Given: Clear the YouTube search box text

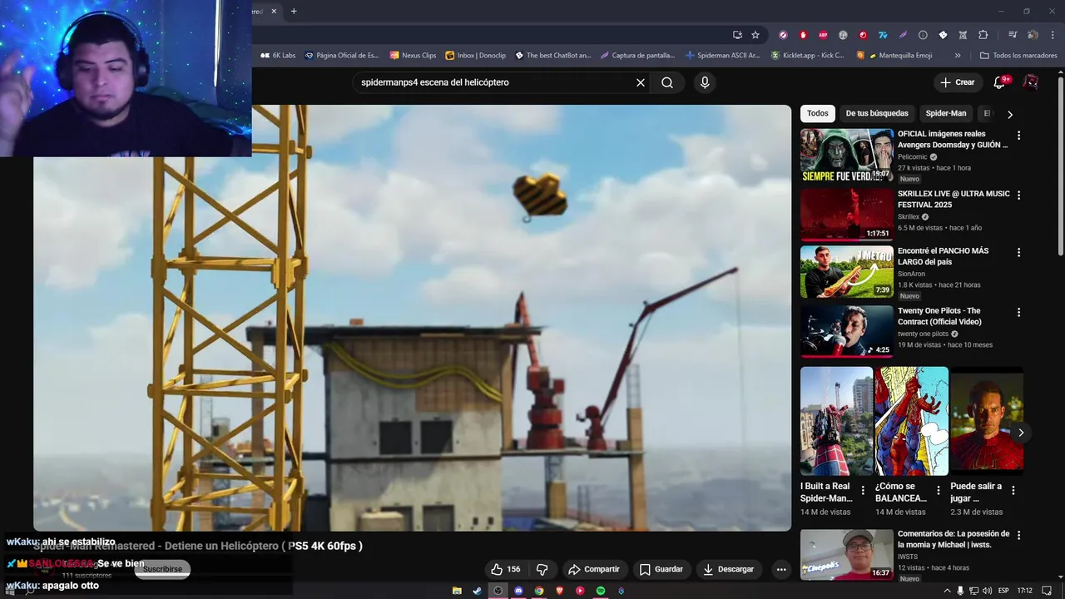Looking at the screenshot, I should click(641, 82).
